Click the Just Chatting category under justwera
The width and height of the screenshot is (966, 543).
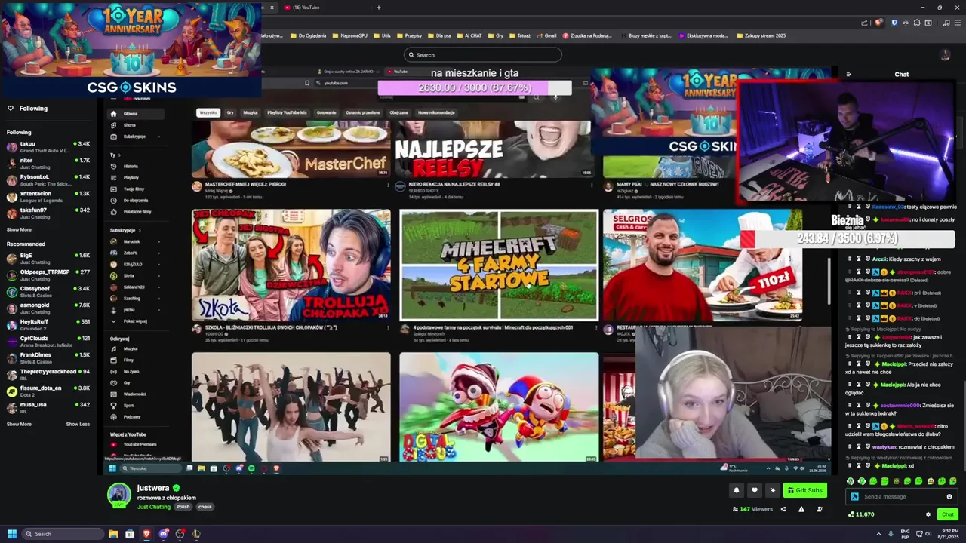click(x=154, y=507)
